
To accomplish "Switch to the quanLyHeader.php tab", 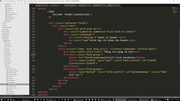I will point(54,6).
